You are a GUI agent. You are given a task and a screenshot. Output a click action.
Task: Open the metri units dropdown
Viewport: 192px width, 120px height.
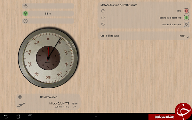pos(183,36)
